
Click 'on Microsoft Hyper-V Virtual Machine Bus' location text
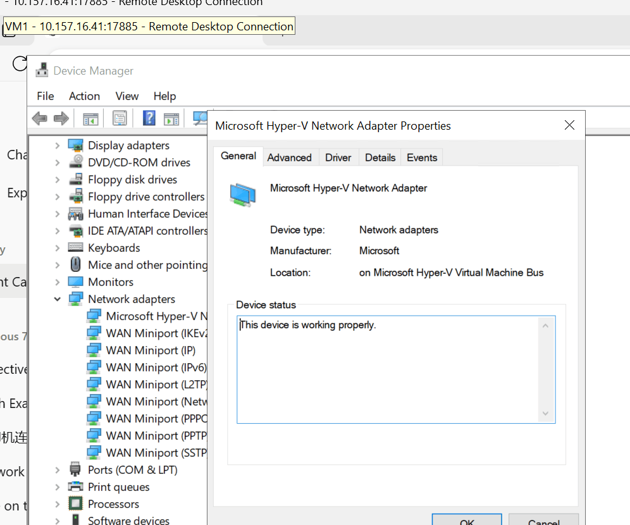click(451, 273)
